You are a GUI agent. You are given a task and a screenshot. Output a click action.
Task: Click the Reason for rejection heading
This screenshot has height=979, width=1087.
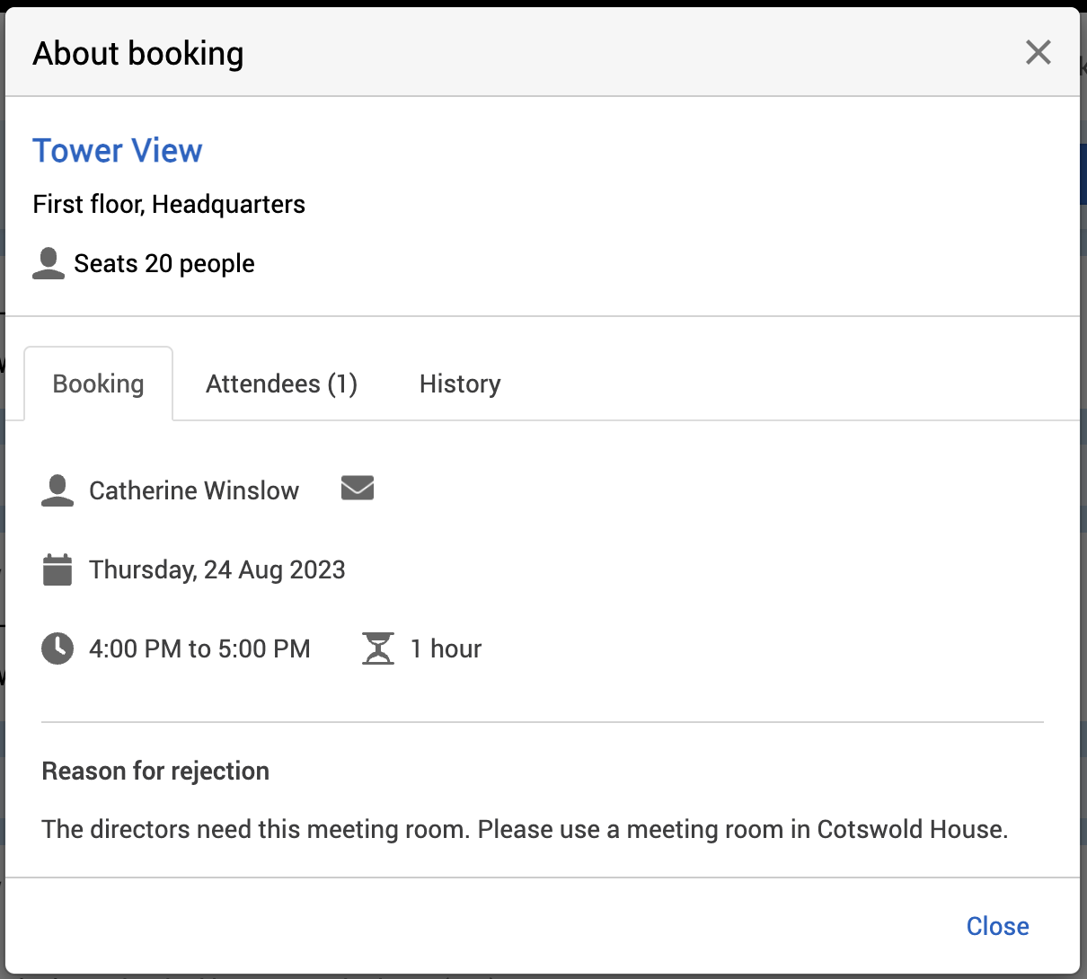pos(155,772)
